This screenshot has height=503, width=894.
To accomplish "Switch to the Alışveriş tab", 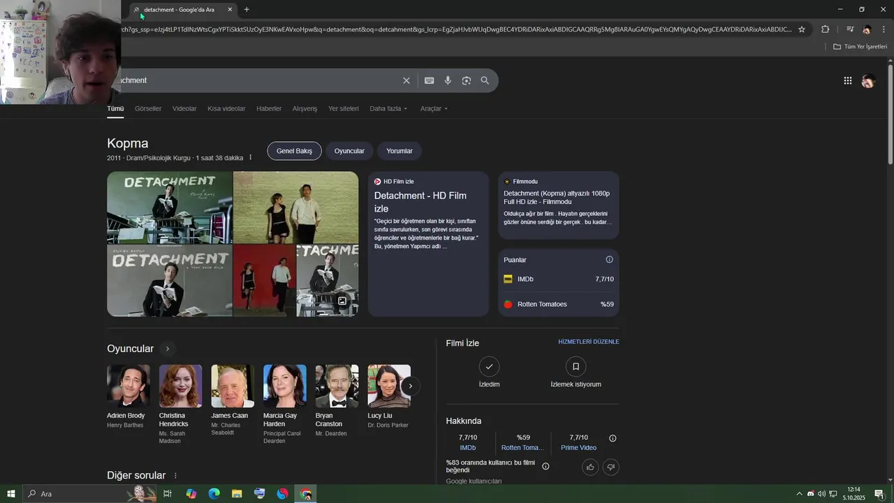I will point(305,109).
